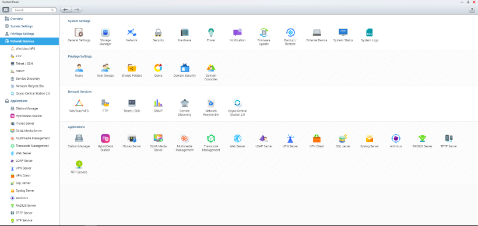Open Security settings icon
The height and width of the screenshot is (226, 478).
pos(158,33)
